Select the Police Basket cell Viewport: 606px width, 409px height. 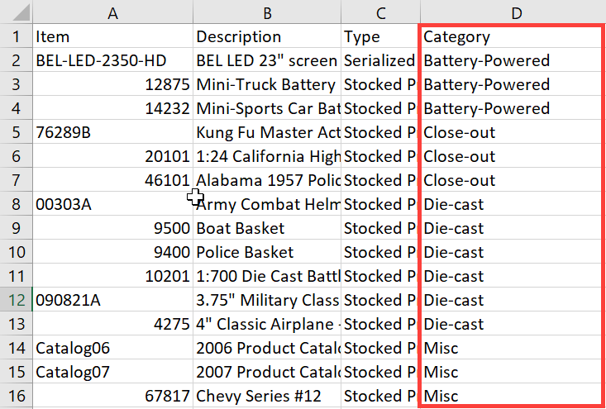[x=266, y=252]
